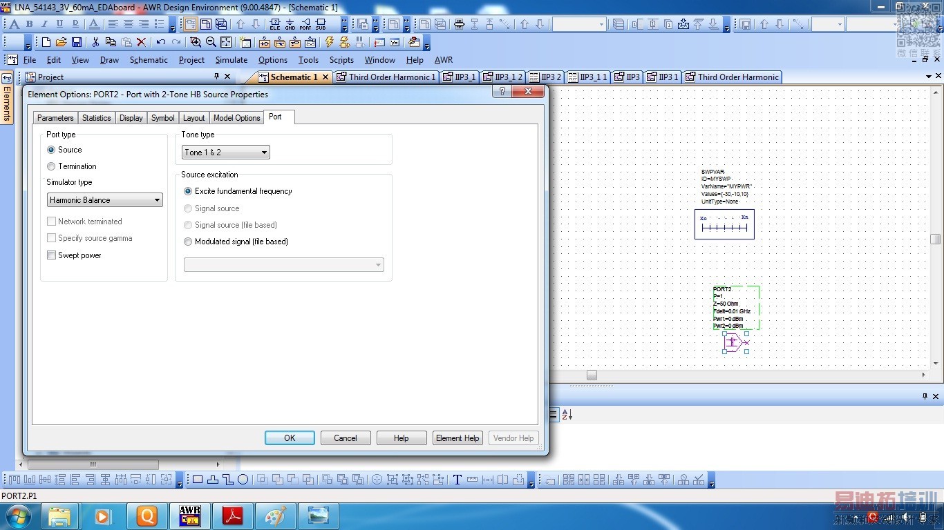
Task: Click the dialog's question mark help icon
Action: [502, 92]
